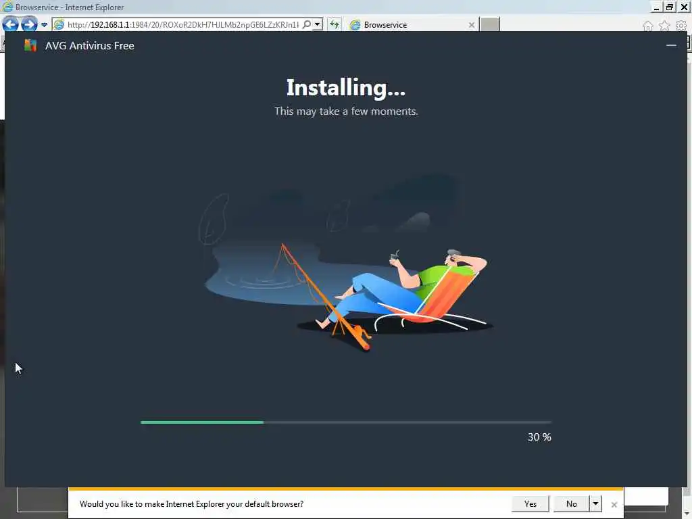Viewport: 692px width, 519px height.
Task: Close the Browservice tab
Action: click(x=471, y=25)
